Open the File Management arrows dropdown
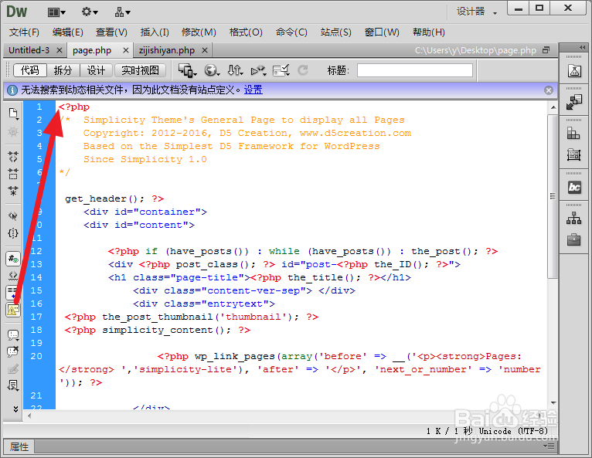Screen dimensions: 592x458 tap(235, 70)
